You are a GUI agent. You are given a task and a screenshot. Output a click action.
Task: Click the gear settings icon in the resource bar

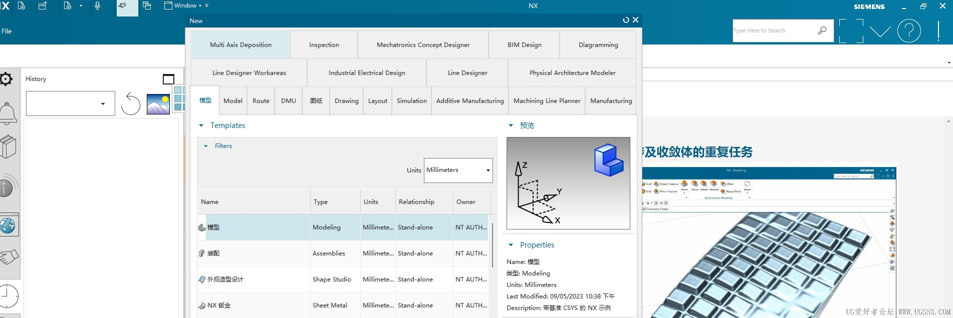(x=6, y=78)
